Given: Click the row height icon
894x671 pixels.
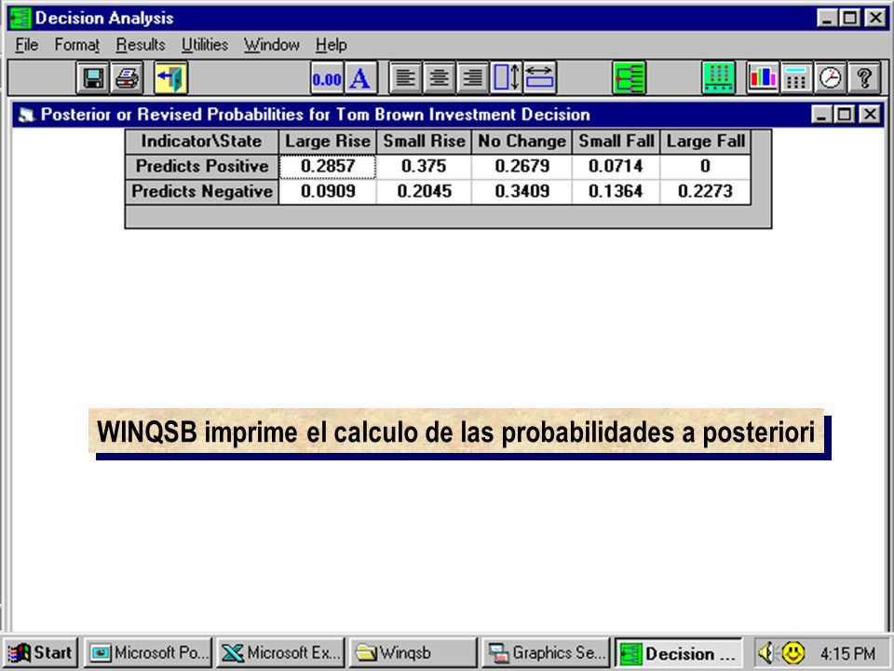Looking at the screenshot, I should (507, 77).
